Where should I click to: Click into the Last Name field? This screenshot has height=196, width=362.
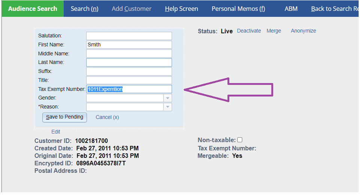point(129,62)
